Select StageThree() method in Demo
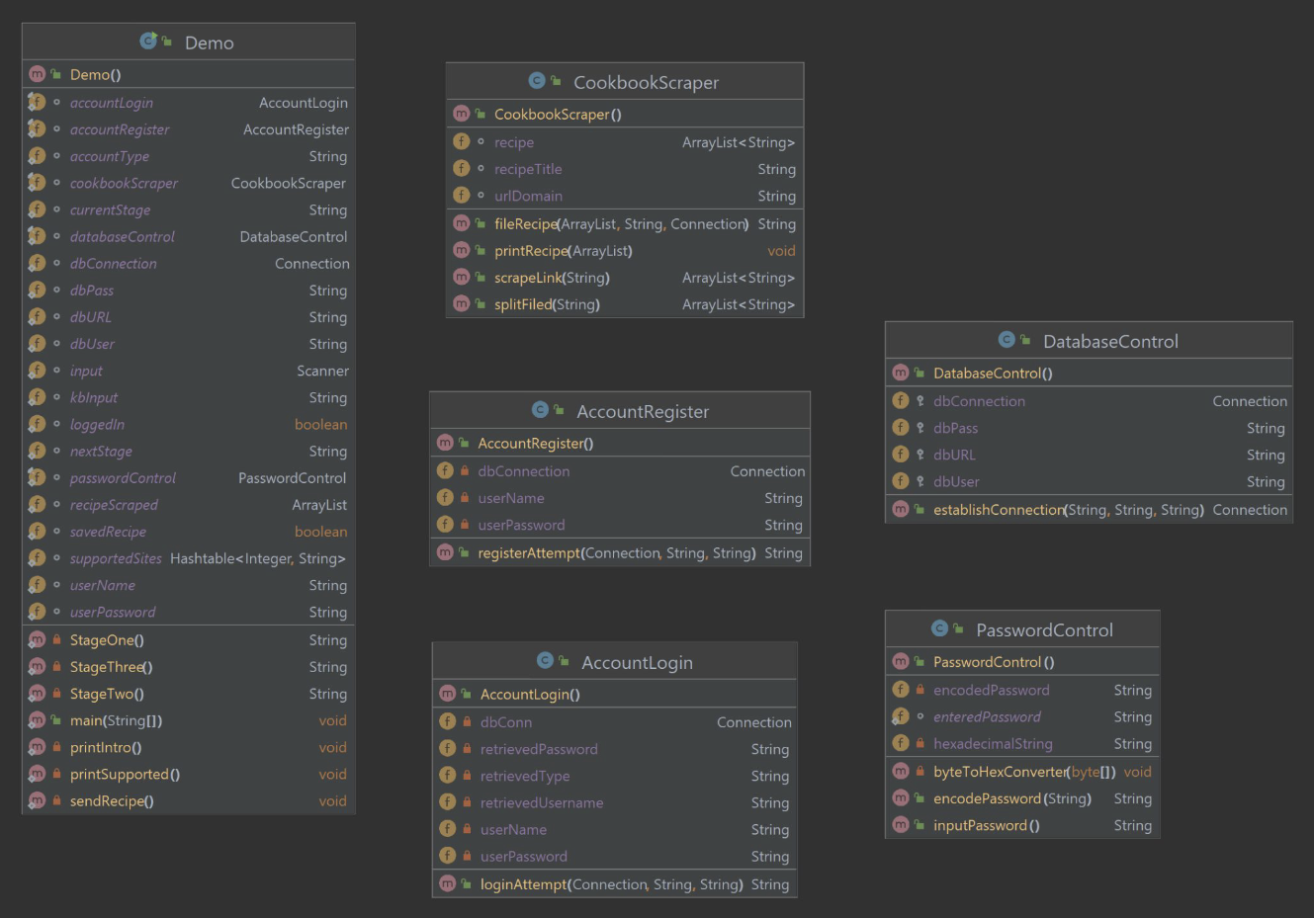 [x=189, y=667]
